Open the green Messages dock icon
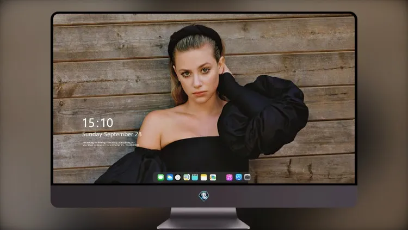This screenshot has width=408, height=230. [x=160, y=177]
